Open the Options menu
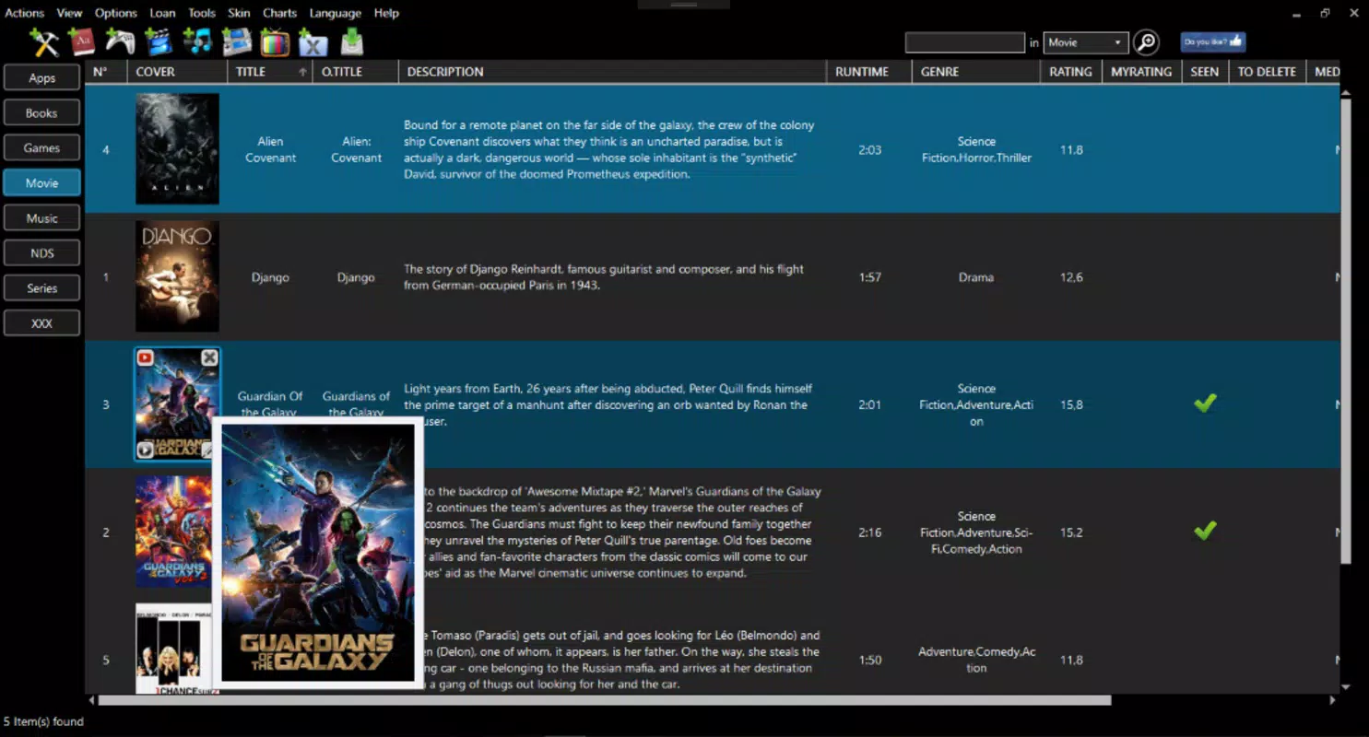 [115, 13]
